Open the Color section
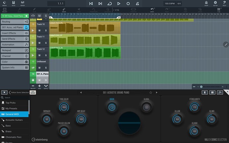This screenshot has width=229, height=143. click(15, 62)
